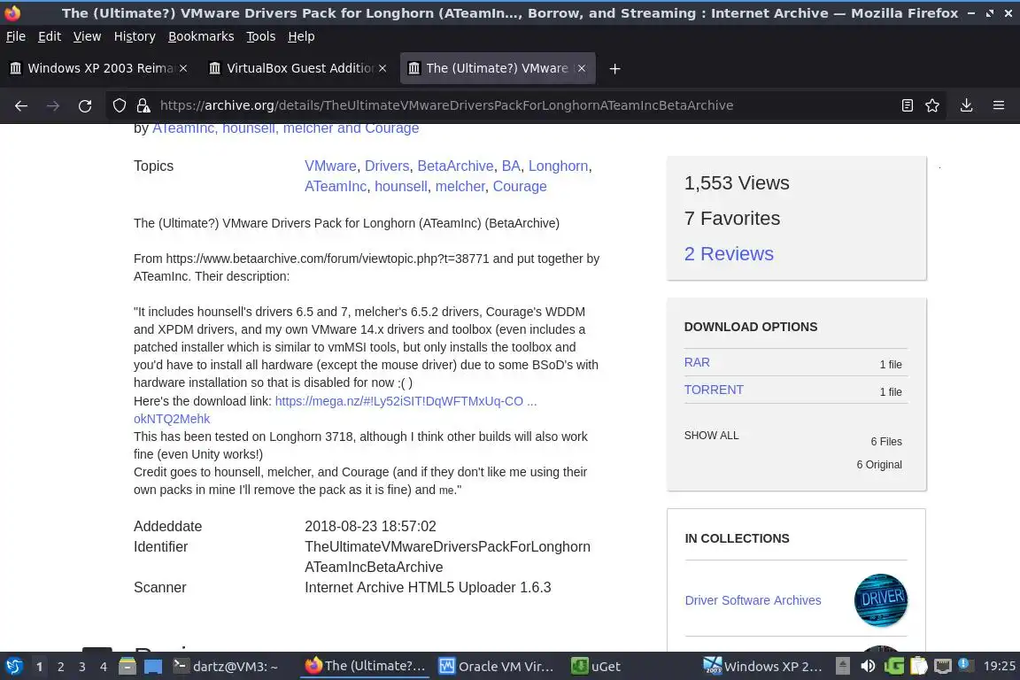Click the removable media eject tray icon
Image resolution: width=1020 pixels, height=680 pixels.
842,666
